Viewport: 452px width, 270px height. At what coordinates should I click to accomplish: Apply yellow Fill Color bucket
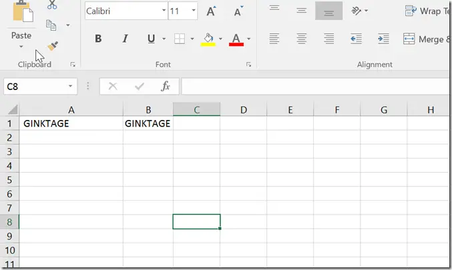(x=208, y=39)
